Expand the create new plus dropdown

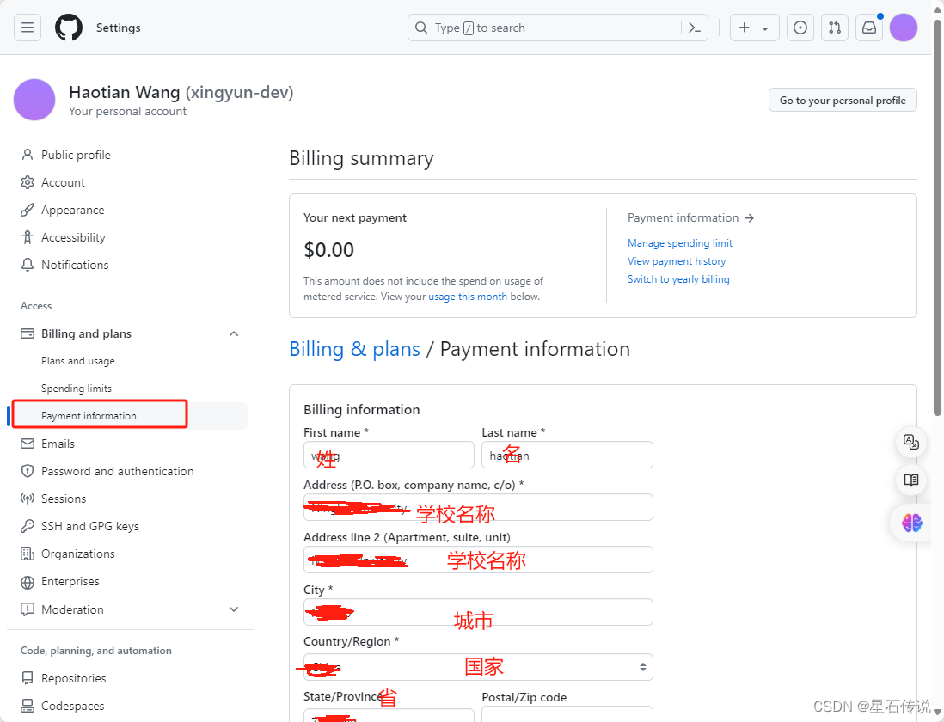(754, 28)
